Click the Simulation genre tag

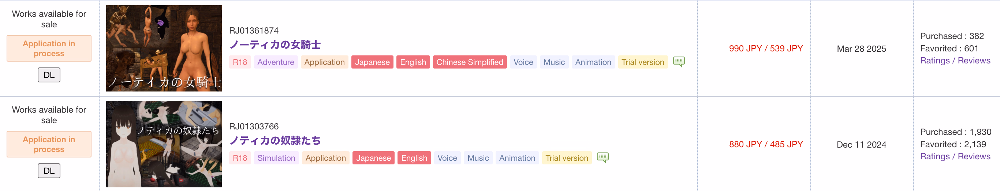click(276, 158)
